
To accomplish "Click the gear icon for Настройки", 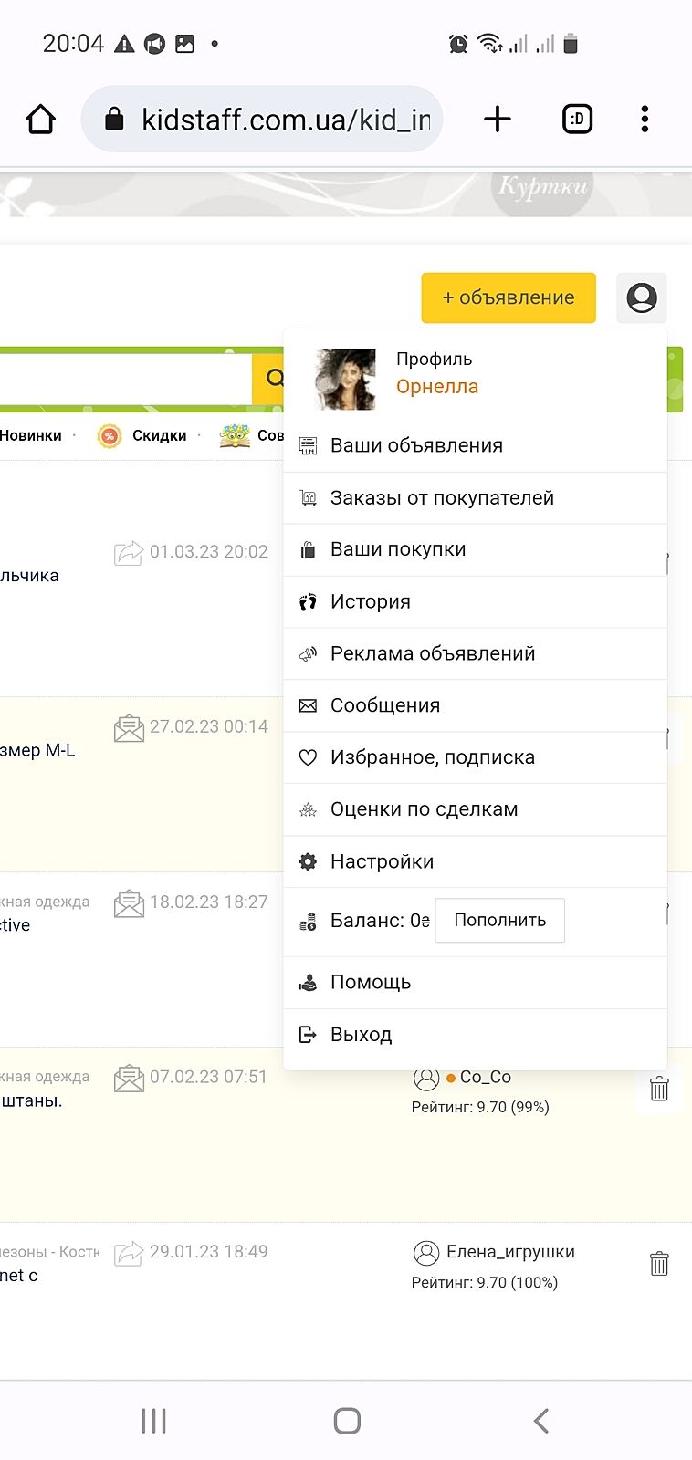I will pos(309,861).
